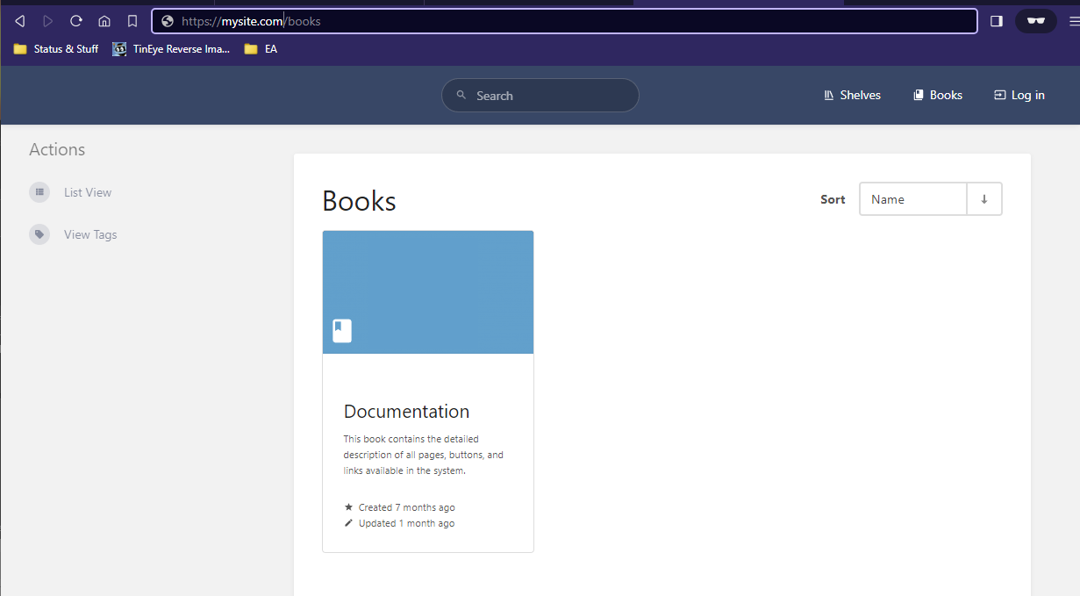Open the Documentation book
Image resolution: width=1080 pixels, height=596 pixels.
pos(406,411)
